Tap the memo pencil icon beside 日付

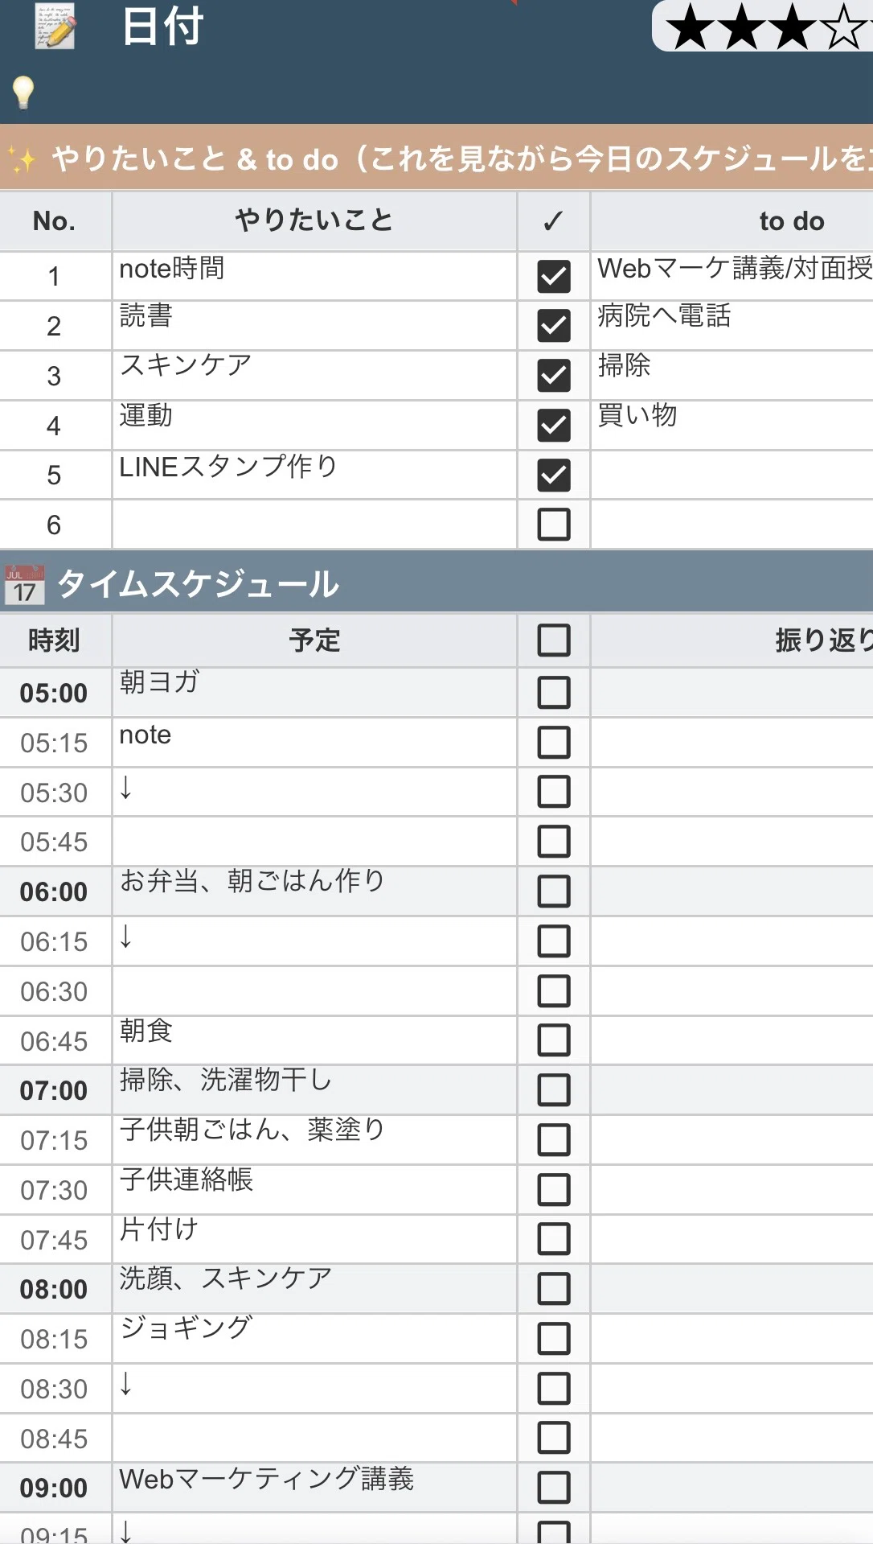click(x=55, y=26)
